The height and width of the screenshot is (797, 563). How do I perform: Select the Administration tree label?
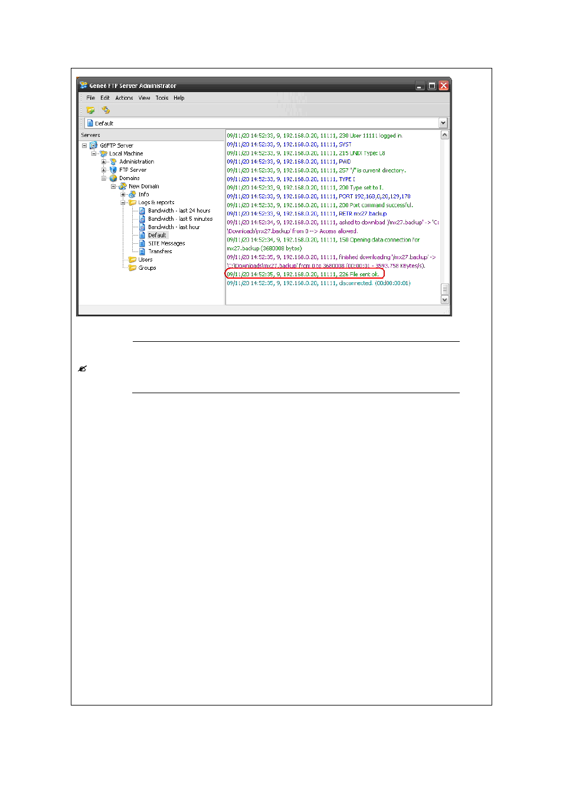click(x=137, y=162)
